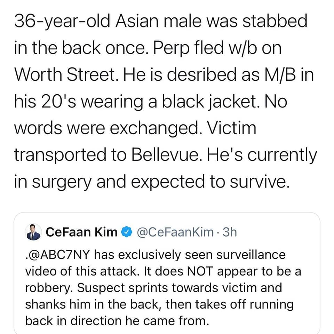Open CeFaan Kim's profile avatar
The image size is (334, 334).
click(33, 232)
